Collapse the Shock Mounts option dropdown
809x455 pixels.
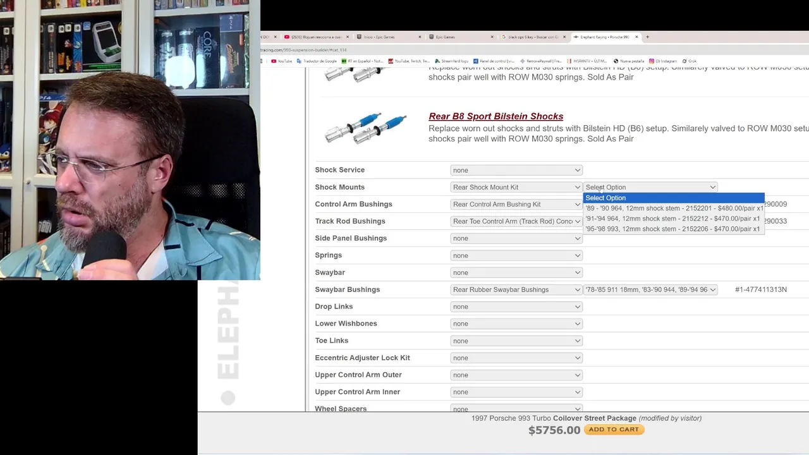650,187
